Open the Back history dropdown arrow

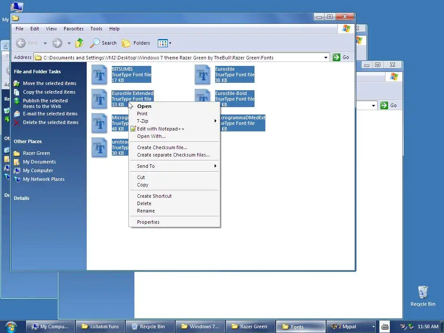(45, 43)
